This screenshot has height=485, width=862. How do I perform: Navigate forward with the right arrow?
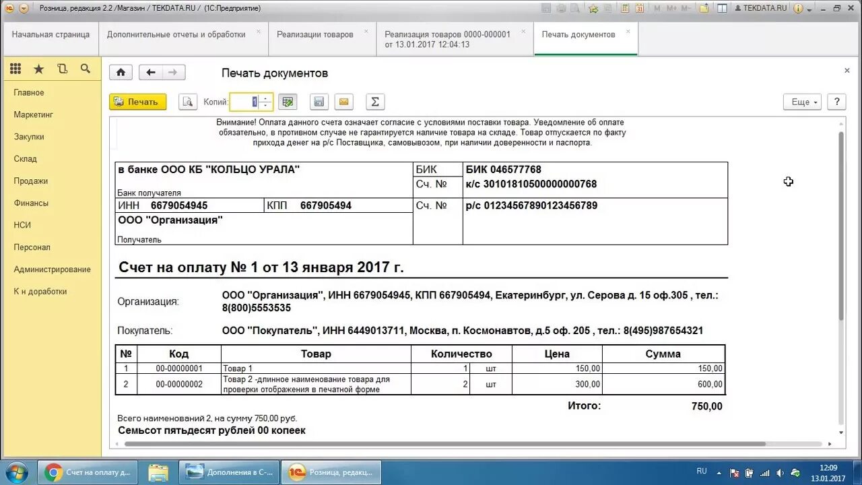pos(173,73)
